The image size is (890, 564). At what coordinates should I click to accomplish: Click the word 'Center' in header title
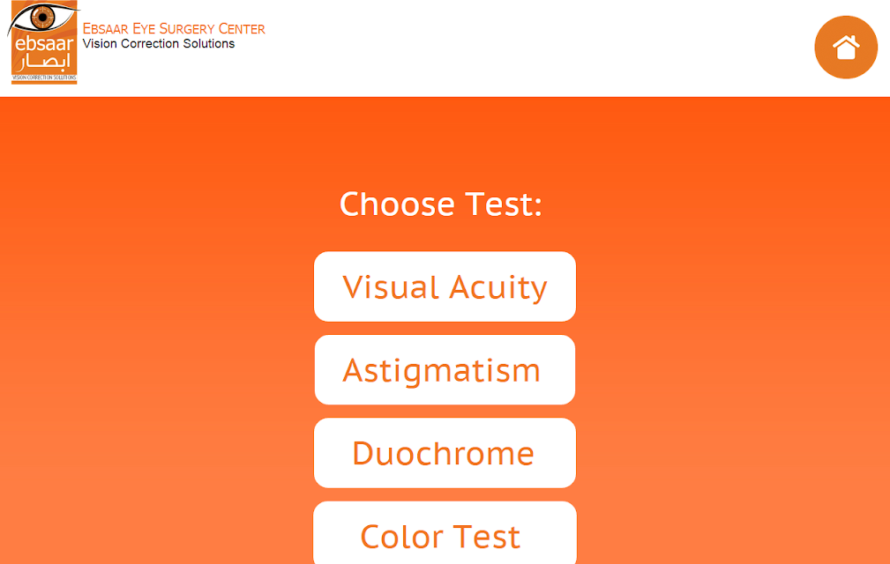(x=242, y=28)
